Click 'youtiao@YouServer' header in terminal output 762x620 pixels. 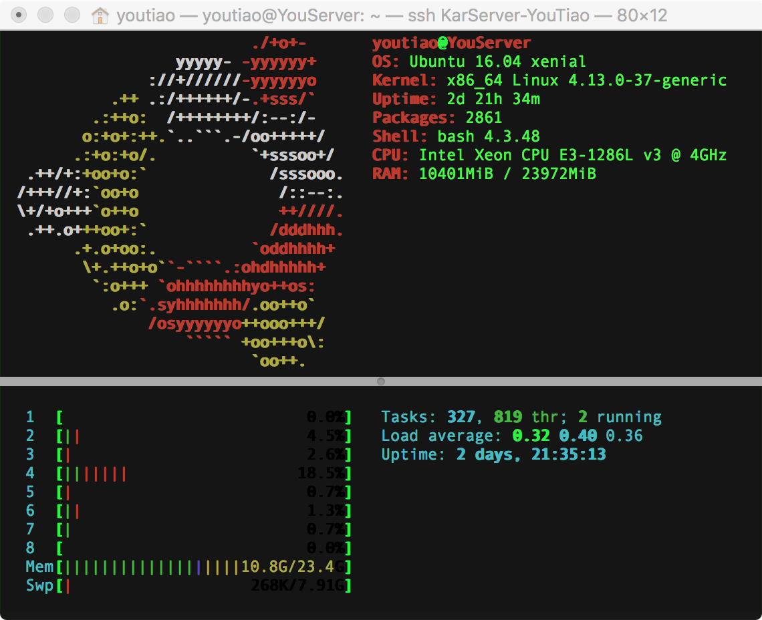(x=451, y=43)
